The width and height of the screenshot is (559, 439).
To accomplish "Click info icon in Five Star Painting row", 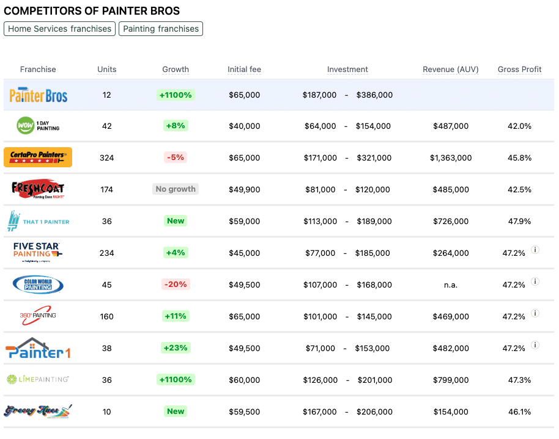I will click(x=535, y=250).
